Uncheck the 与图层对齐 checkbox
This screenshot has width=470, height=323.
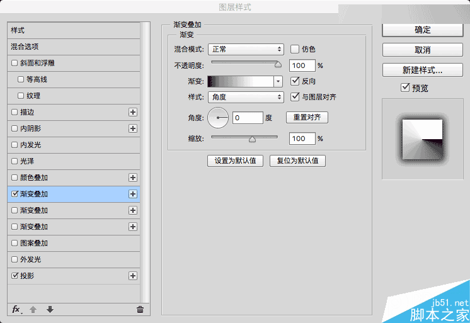pyautogui.click(x=295, y=97)
